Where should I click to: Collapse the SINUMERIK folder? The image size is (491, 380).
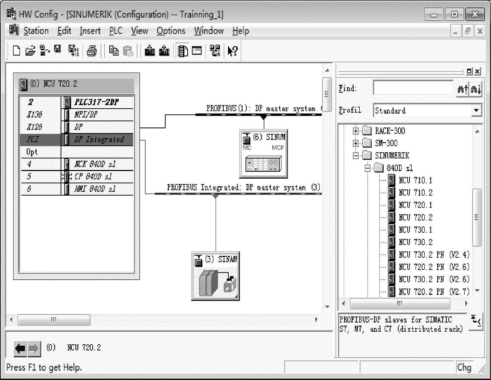[x=356, y=156]
